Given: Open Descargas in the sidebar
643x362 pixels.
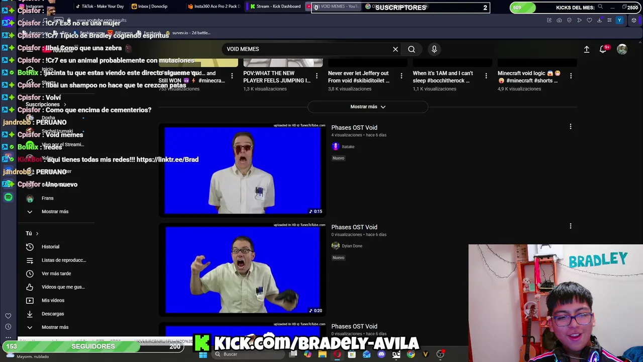Looking at the screenshot, I should point(53,314).
